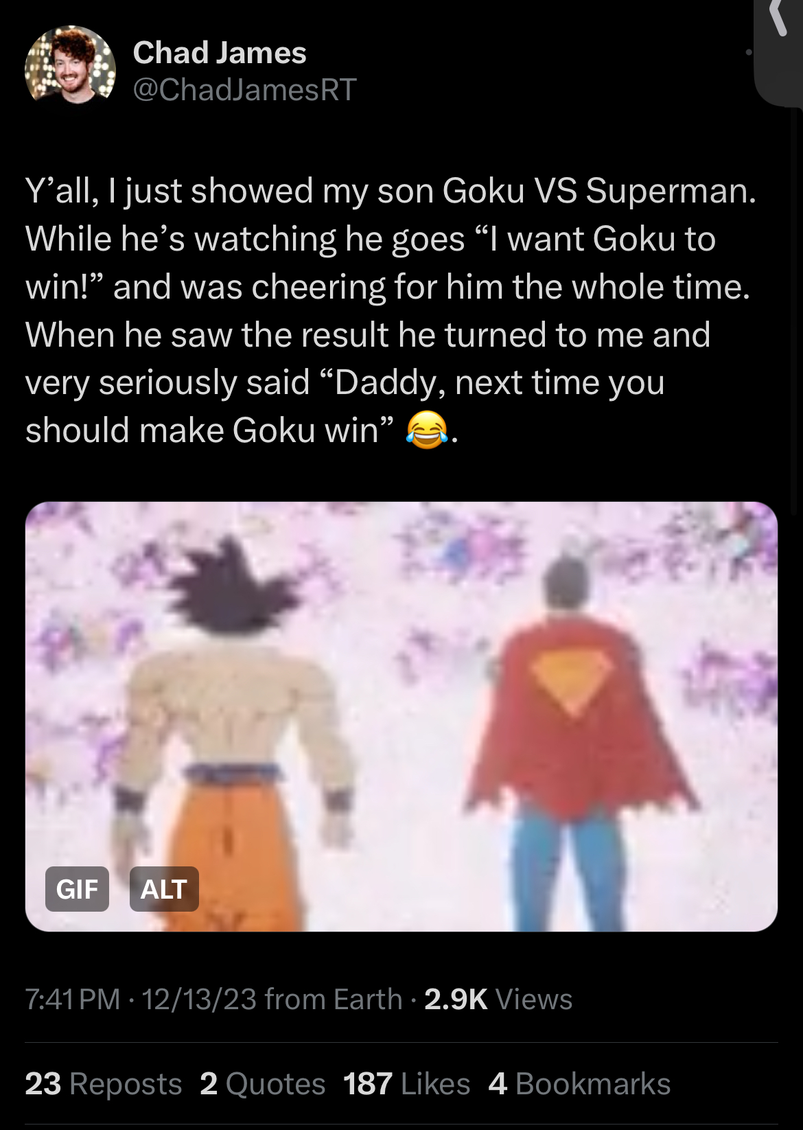Open the 4 Bookmarks count
This screenshot has height=1130, width=803.
[x=579, y=1084]
